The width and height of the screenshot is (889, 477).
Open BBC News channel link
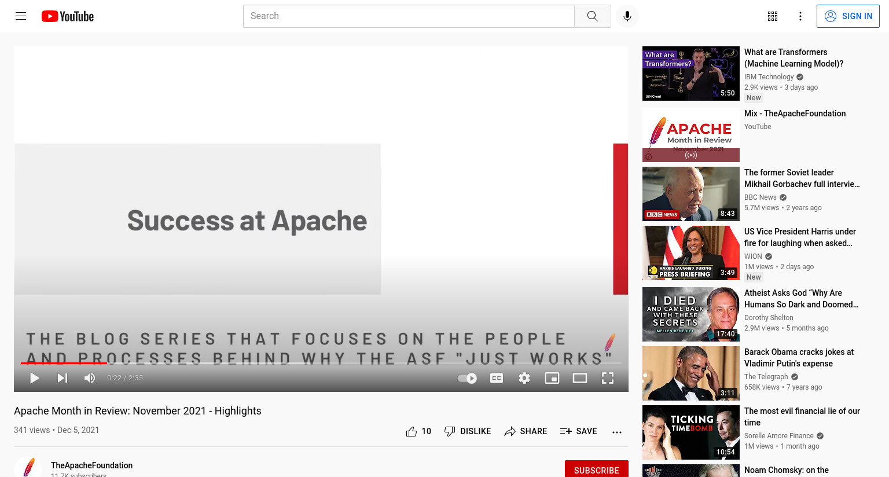coord(761,197)
